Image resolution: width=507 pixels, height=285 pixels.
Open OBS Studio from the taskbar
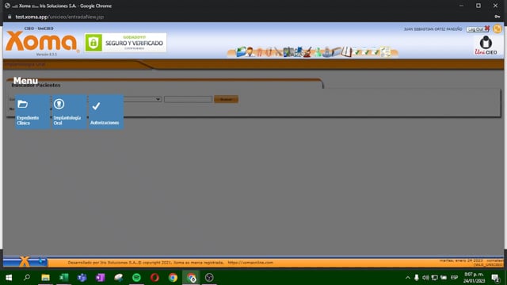coord(209,278)
